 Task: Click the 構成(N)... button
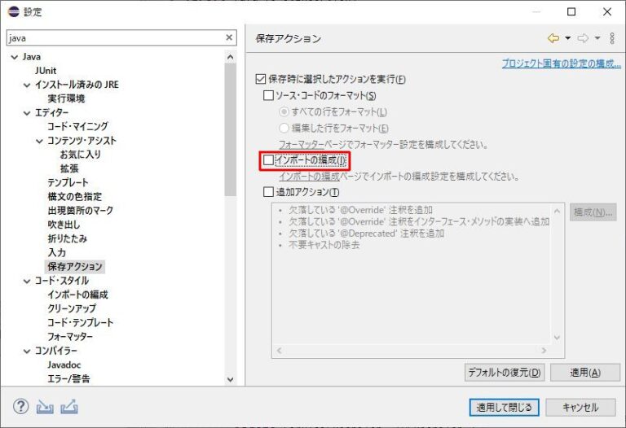point(593,212)
